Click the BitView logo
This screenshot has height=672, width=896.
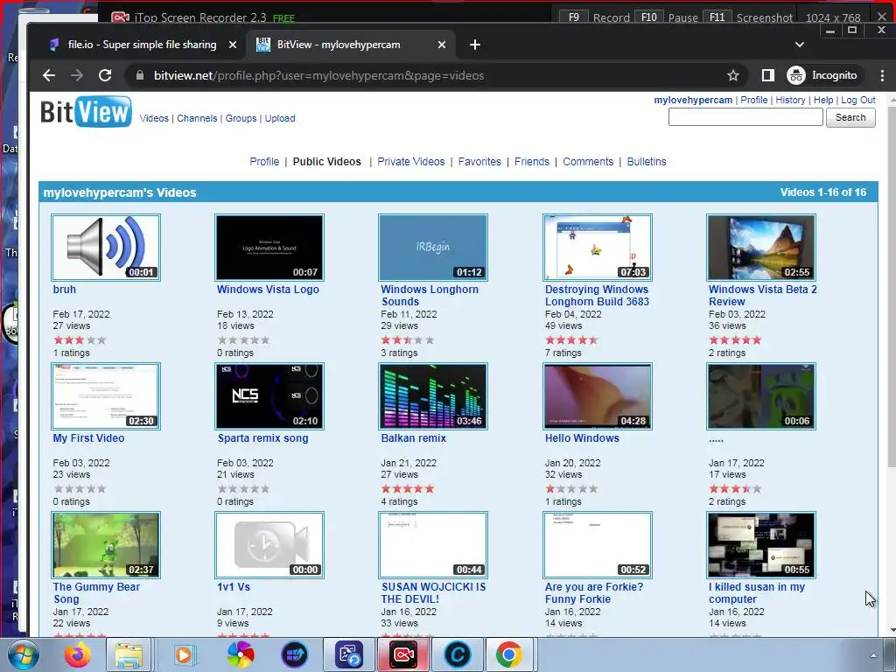click(86, 111)
